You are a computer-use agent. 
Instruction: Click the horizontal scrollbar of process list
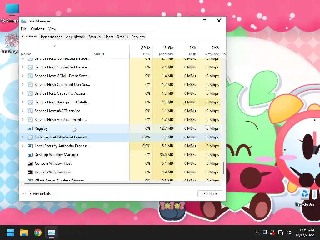[97, 183]
